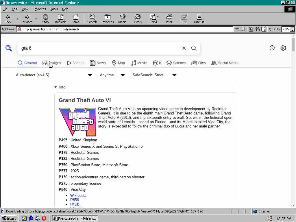296x222 pixels.
Task: Print the current page
Action: 169,19
